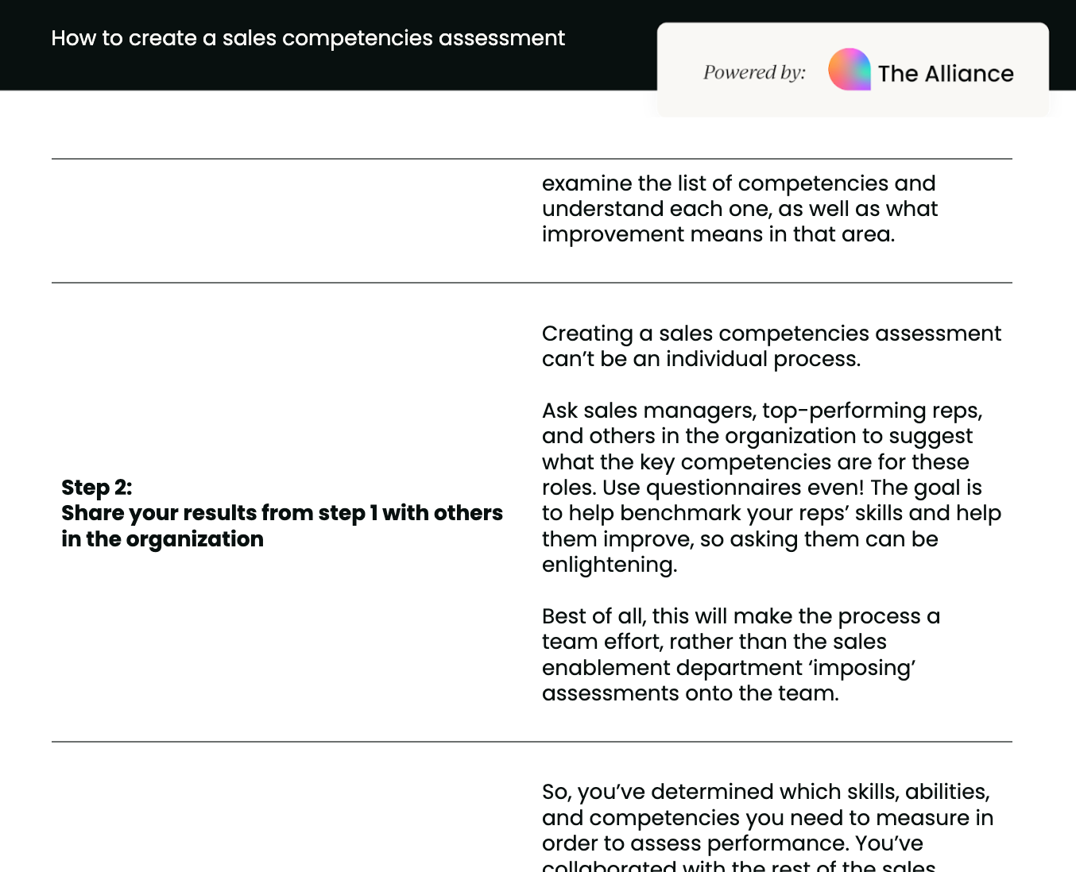Click the word "enlightening." in the text
The width and height of the screenshot is (1076, 872).
click(610, 565)
